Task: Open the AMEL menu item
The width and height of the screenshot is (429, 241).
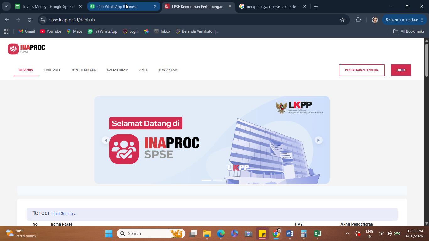Action: (144, 70)
